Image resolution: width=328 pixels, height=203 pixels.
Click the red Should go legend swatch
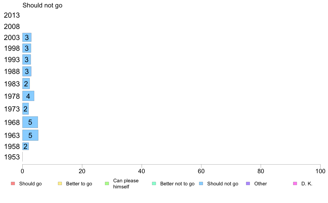13,184
